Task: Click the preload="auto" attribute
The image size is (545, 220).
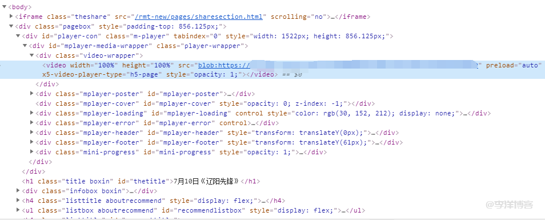Action: click(x=514, y=65)
